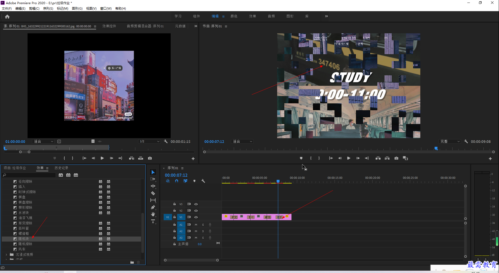This screenshot has width=499, height=273.
Task: Click program playhead marker on scrubber
Action: [436, 148]
